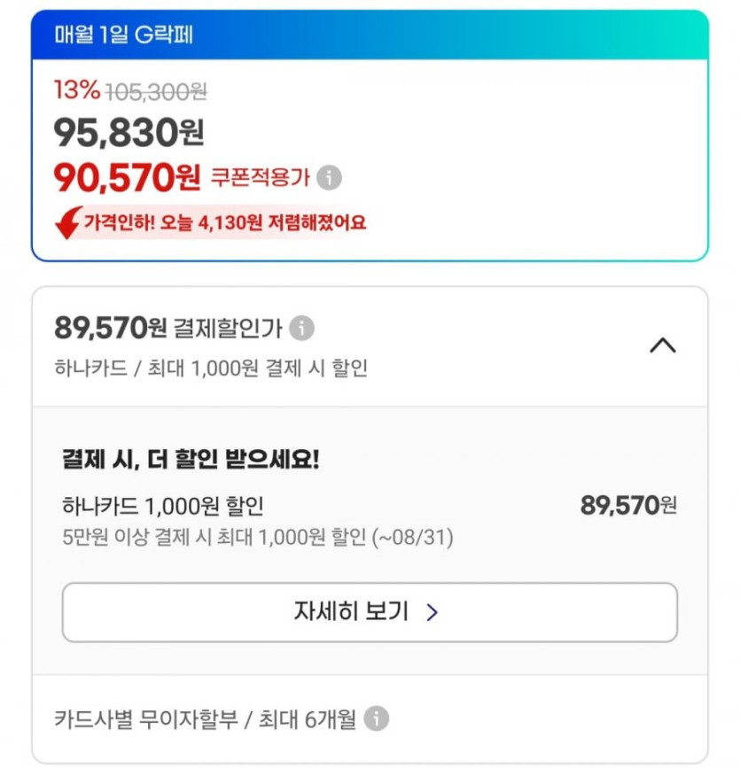Viewport: 740px width, 768px height.
Task: Click the 95,830원 sale price
Action: point(129,133)
